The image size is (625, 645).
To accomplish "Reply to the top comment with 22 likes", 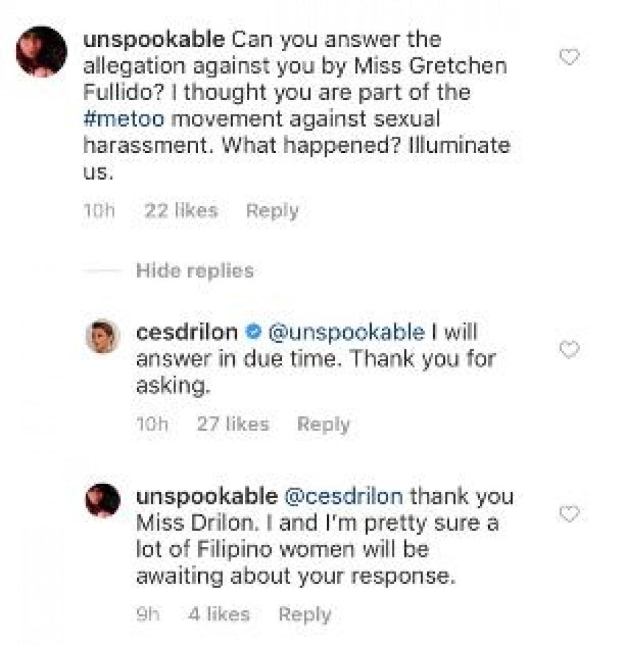I will [x=272, y=211].
